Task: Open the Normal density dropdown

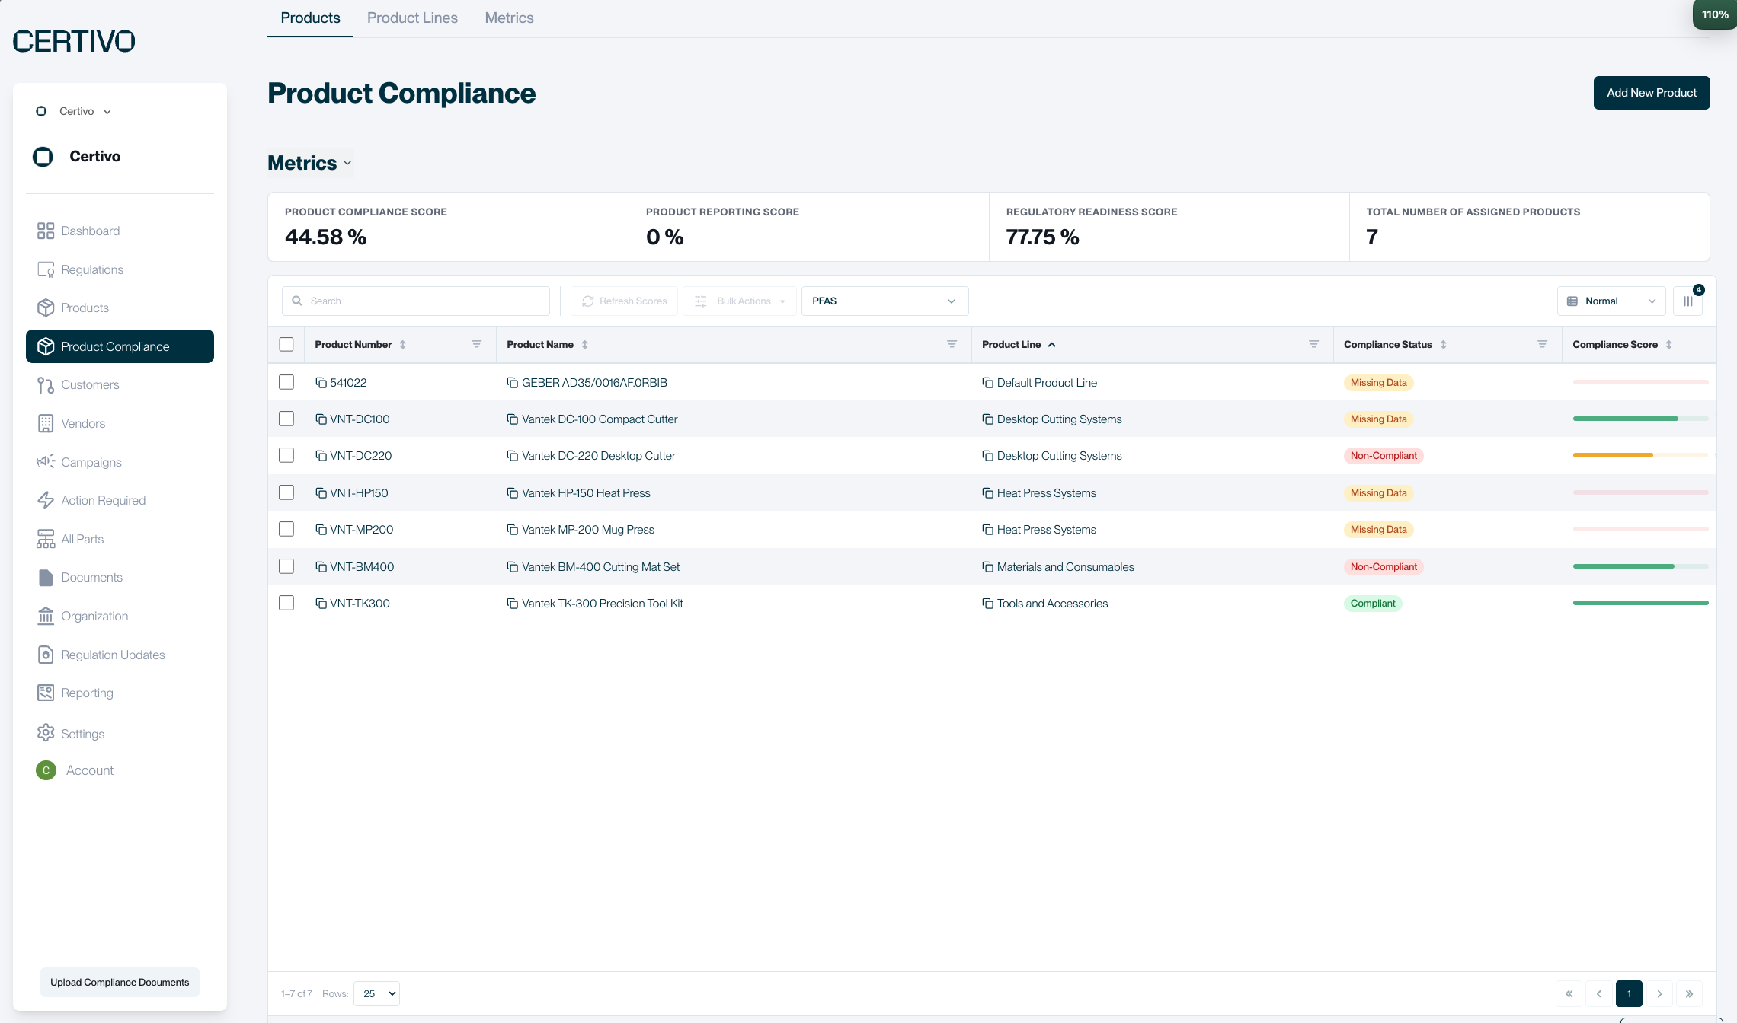Action: coord(1611,301)
